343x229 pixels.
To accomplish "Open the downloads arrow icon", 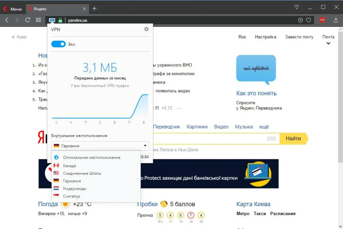I will (336, 20).
